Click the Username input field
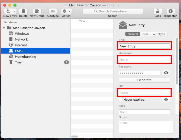Image resolution: width=181 pixels, height=140 pixels. 144,60
